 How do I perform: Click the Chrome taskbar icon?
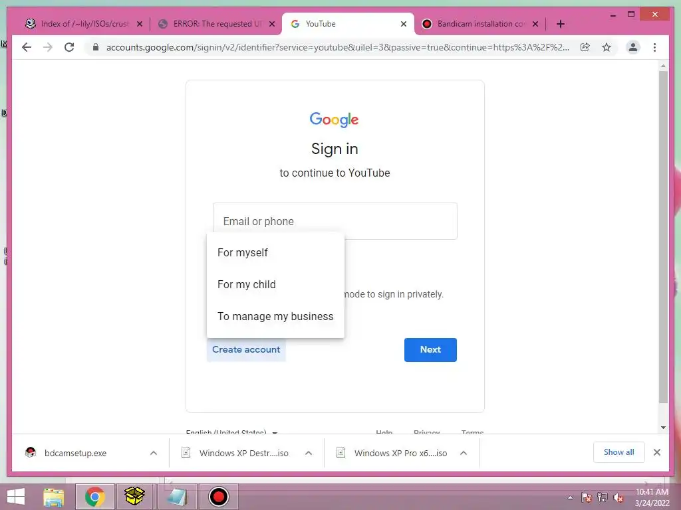(x=94, y=497)
